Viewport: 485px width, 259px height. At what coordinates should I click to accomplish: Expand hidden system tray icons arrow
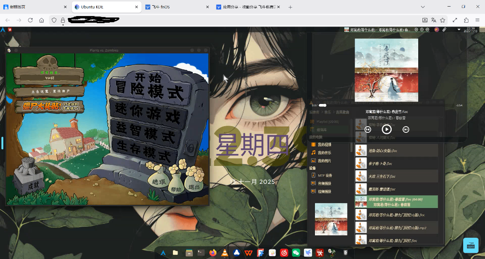point(458,30)
